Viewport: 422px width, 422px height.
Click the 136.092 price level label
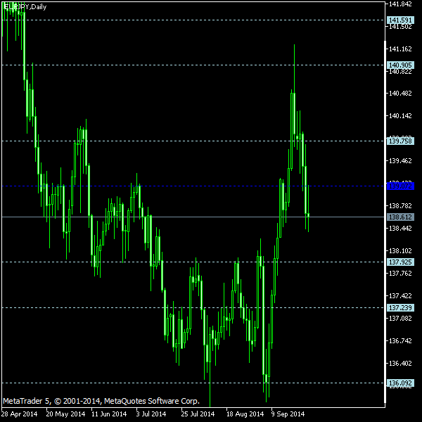point(400,383)
